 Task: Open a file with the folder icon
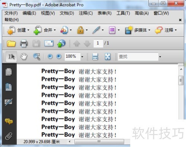pyautogui.click(x=11, y=44)
